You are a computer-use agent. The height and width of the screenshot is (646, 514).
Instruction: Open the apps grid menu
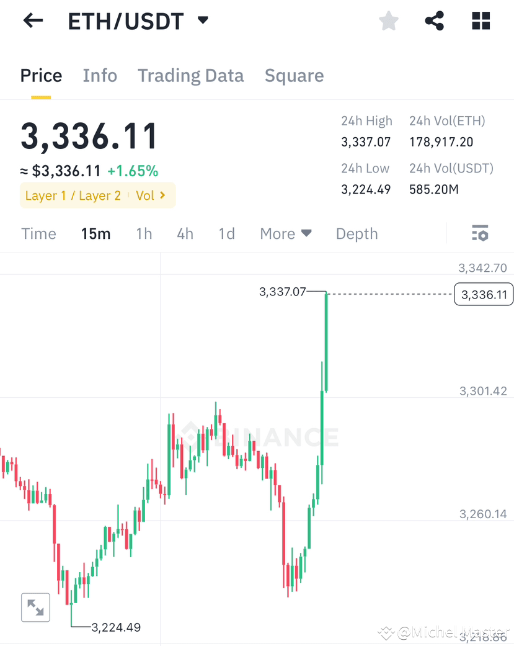pos(481,20)
